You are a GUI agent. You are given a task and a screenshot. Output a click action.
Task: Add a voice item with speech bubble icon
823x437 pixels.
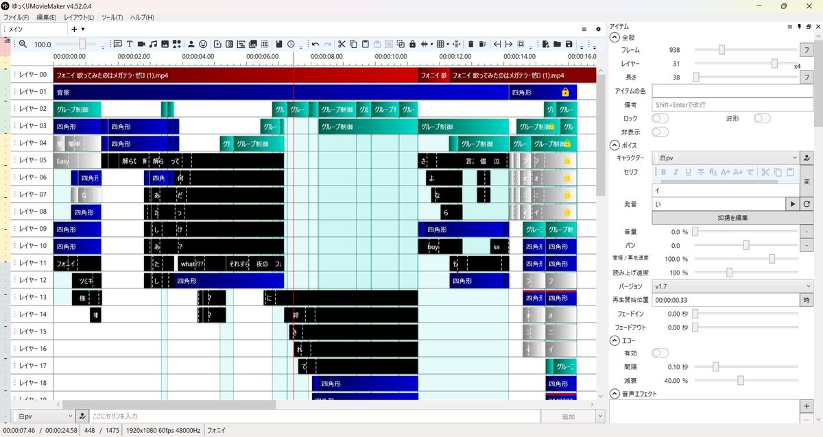[118, 44]
